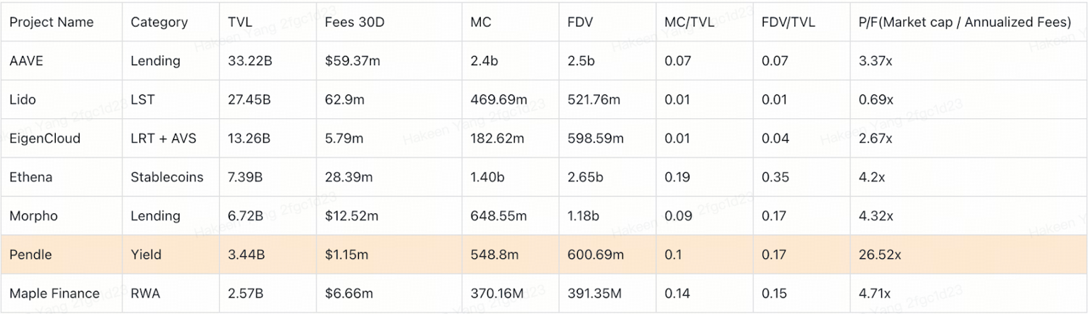Select the Morpho market cap 648.55m cell
The width and height of the screenshot is (1088, 314).
click(x=497, y=216)
